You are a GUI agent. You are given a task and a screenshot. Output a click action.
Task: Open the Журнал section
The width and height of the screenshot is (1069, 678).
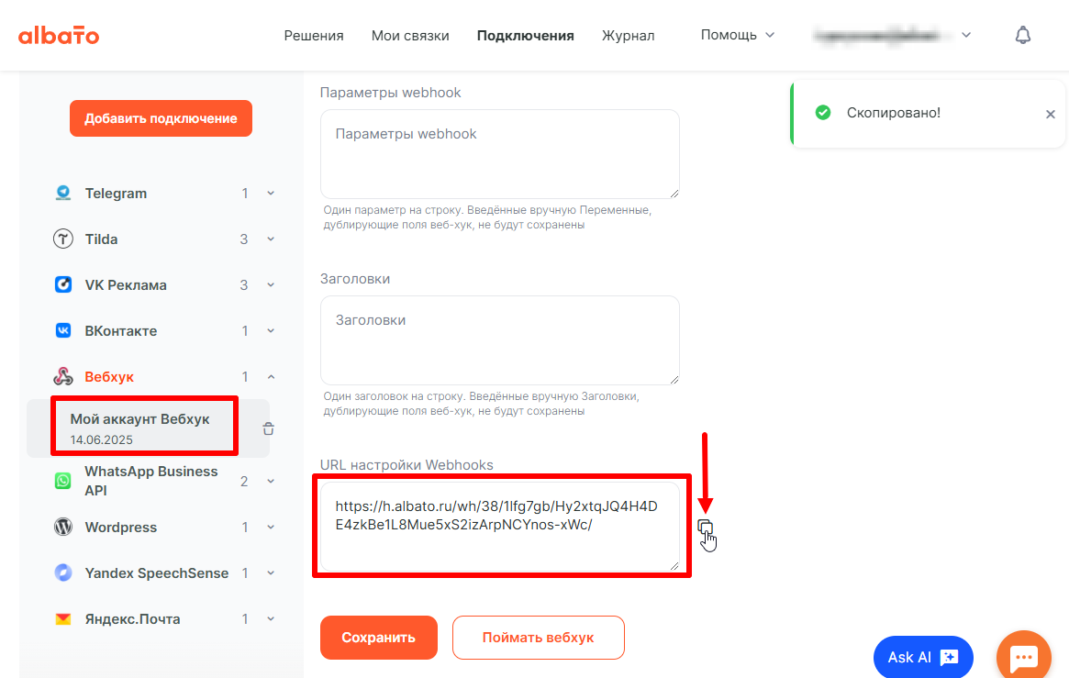coord(628,36)
